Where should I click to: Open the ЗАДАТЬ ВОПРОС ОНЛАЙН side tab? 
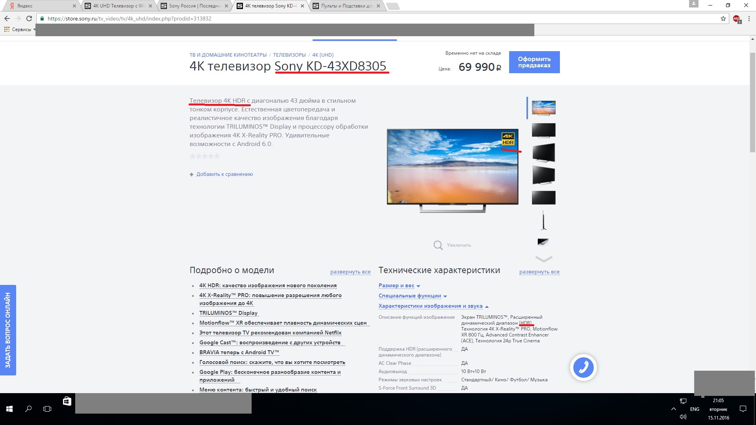[8, 330]
